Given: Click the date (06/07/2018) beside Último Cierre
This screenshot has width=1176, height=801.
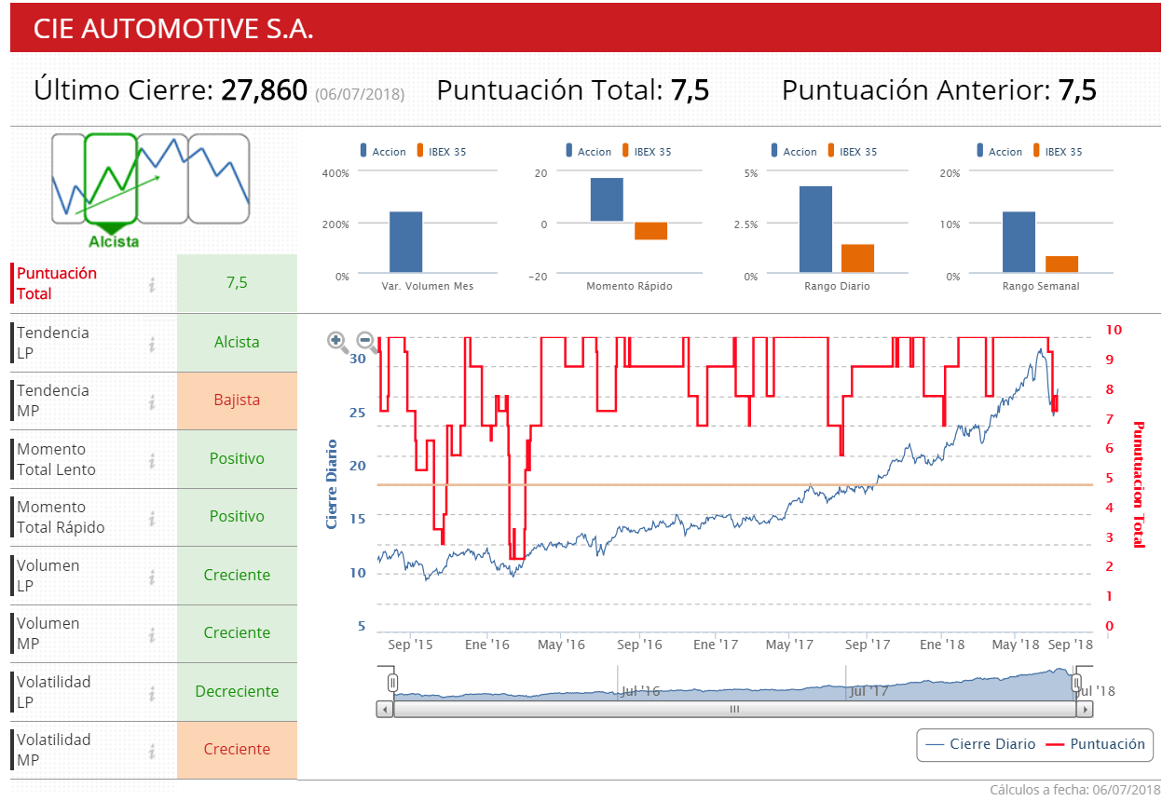Looking at the screenshot, I should click(x=359, y=94).
